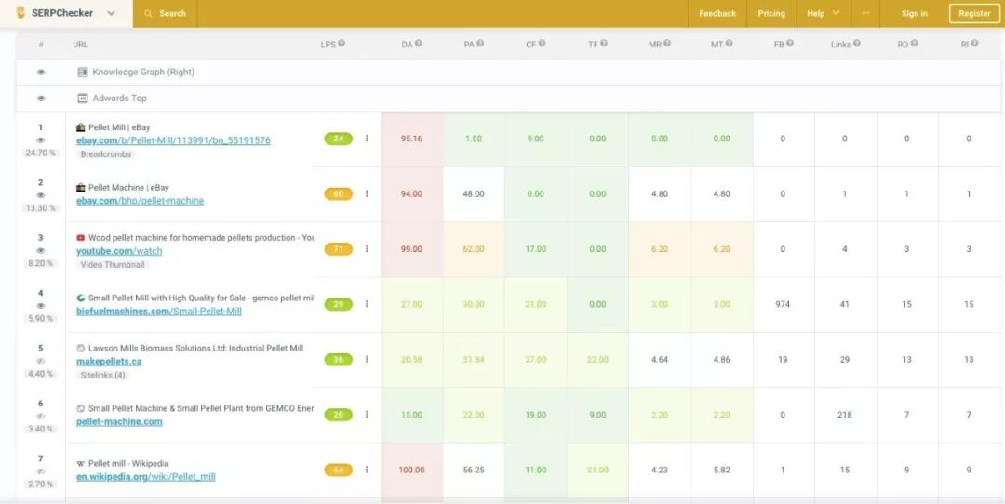The image size is (1005, 504).
Task: Click the orange LPS 64 badge
Action: (x=339, y=470)
